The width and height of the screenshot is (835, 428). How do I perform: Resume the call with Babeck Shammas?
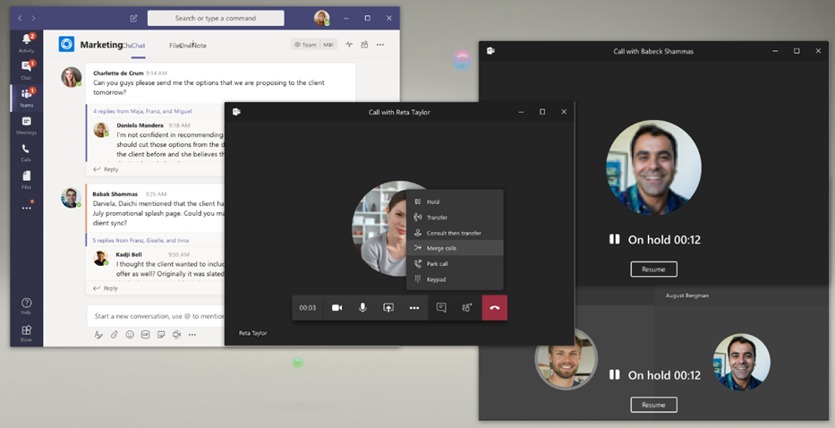click(x=653, y=269)
